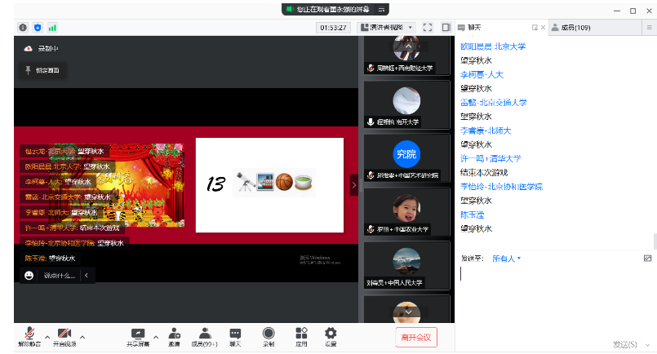The image size is (657, 354).
Task: Open meeting settings (设置) gear
Action: 331,337
